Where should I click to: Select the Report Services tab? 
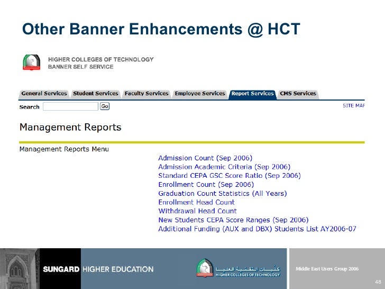[x=252, y=94]
